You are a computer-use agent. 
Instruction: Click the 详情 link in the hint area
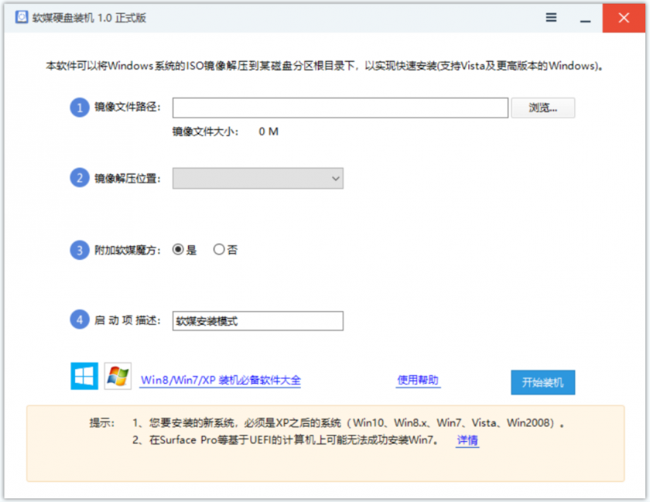tap(467, 440)
